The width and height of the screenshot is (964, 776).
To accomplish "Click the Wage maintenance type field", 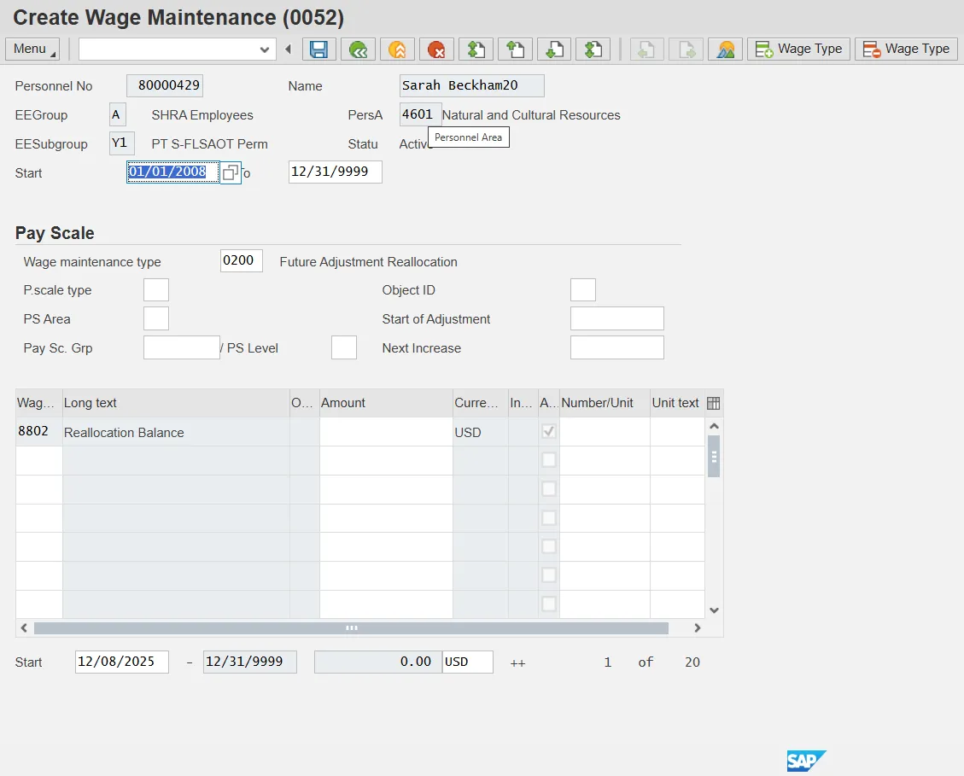I will tap(241, 261).
